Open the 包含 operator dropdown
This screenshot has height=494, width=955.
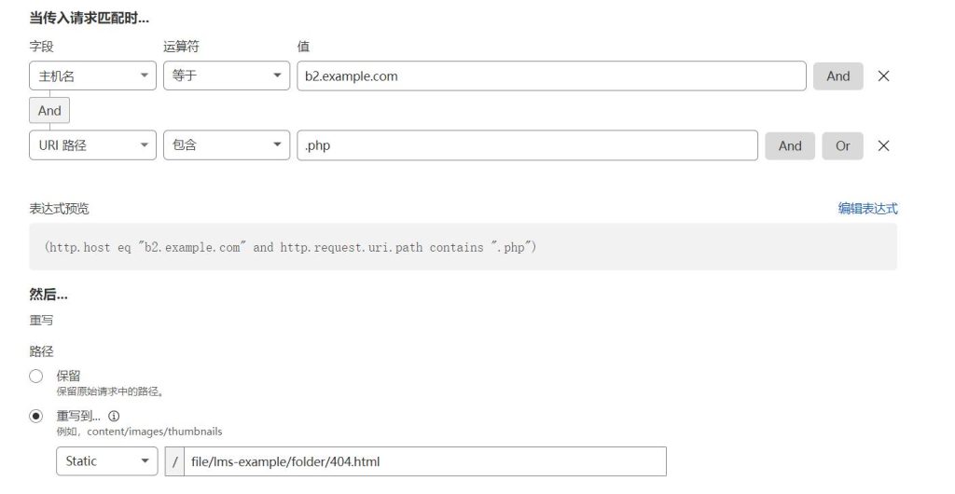(227, 145)
